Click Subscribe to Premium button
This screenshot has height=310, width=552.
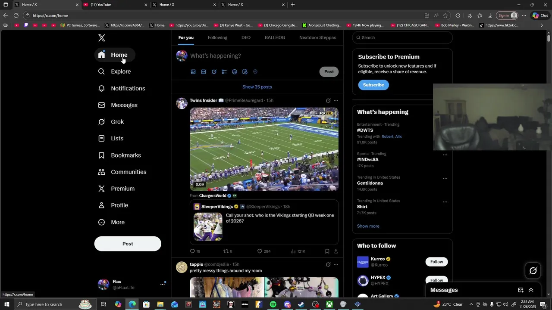click(x=373, y=85)
